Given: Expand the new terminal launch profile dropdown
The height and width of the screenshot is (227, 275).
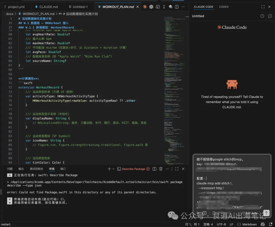Looking at the screenshot, I should 114,169.
